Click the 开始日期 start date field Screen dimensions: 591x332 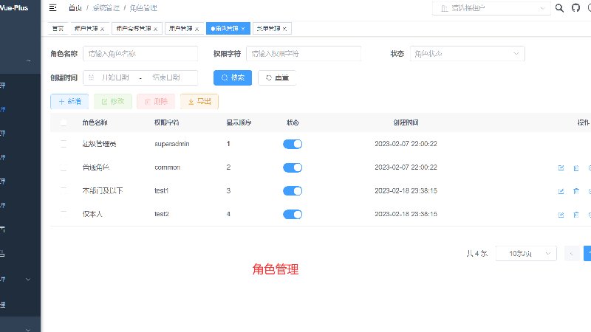(115, 77)
